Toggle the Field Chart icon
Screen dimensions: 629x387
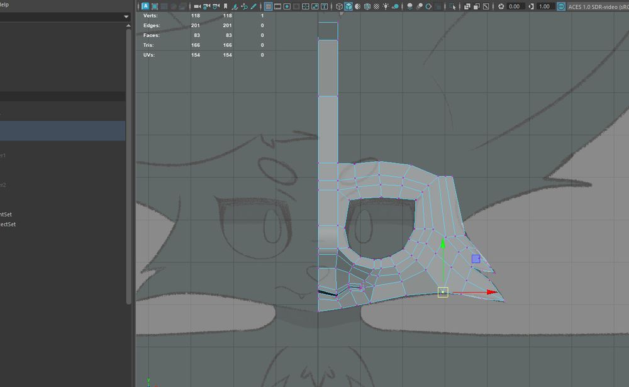point(306,6)
